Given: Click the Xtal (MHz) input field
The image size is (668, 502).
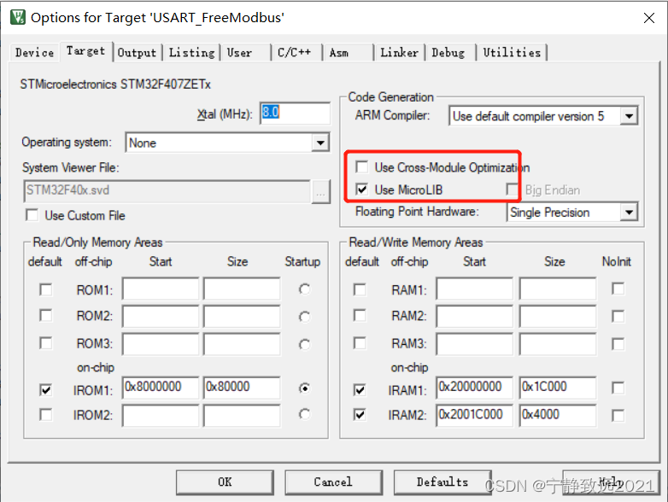Looking at the screenshot, I should [x=295, y=114].
